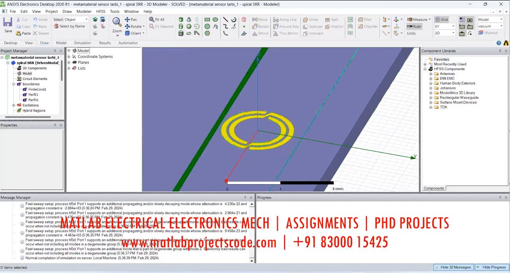The height and width of the screenshot is (273, 510).
Task: Click the Hide 32 Messages button
Action: coord(453,267)
